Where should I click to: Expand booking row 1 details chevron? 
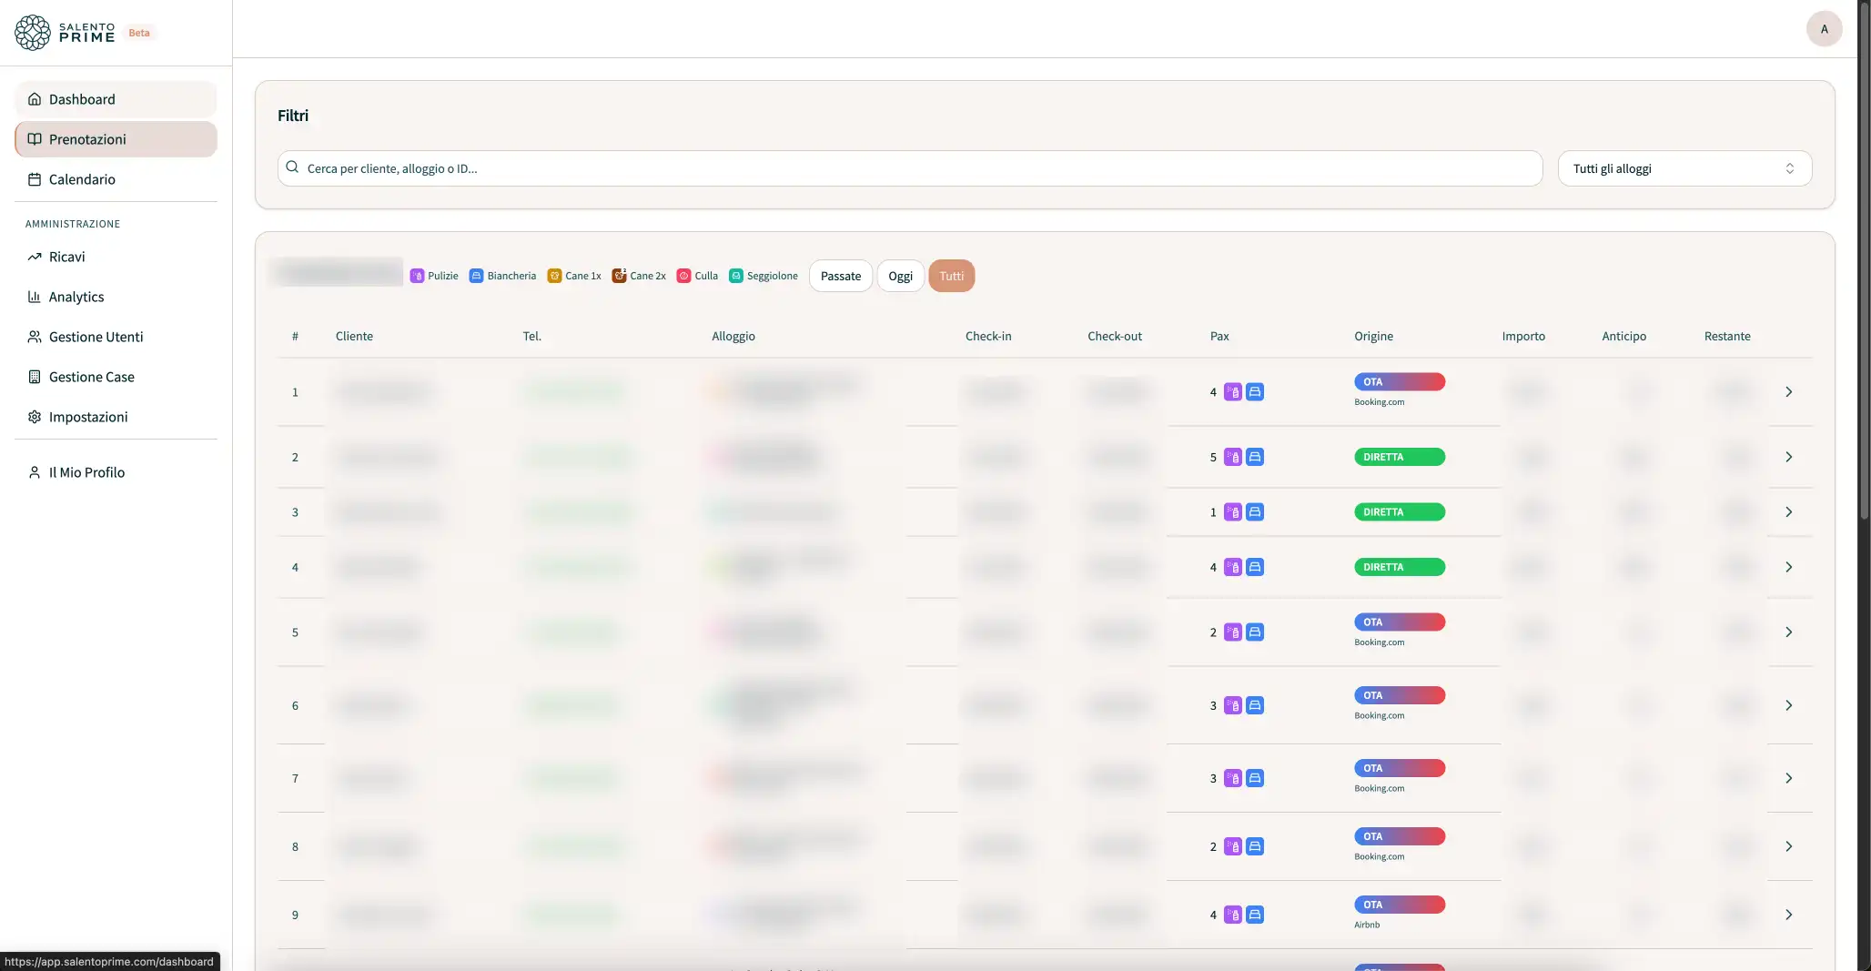(1788, 392)
